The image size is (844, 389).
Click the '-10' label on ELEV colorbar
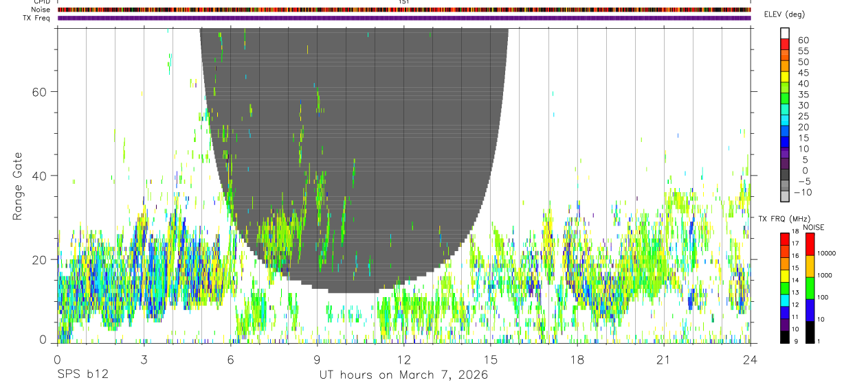pos(803,192)
